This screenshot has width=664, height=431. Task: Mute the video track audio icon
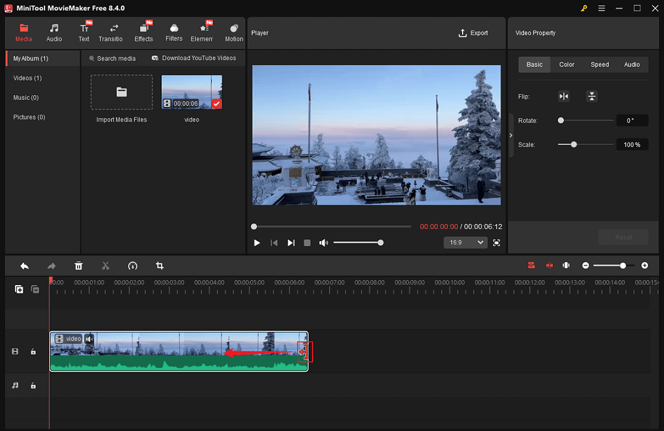point(89,338)
